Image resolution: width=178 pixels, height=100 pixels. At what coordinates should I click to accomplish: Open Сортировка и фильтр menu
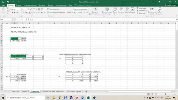tap(152, 11)
